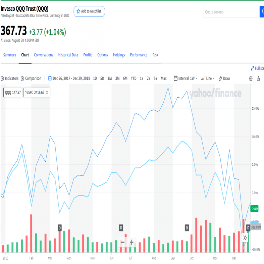
Task: Open chart settings gear icon
Action: click(251, 78)
